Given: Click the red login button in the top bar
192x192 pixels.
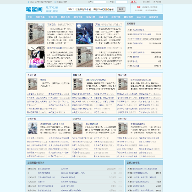Looking at the screenshot, I should pos(133,2).
